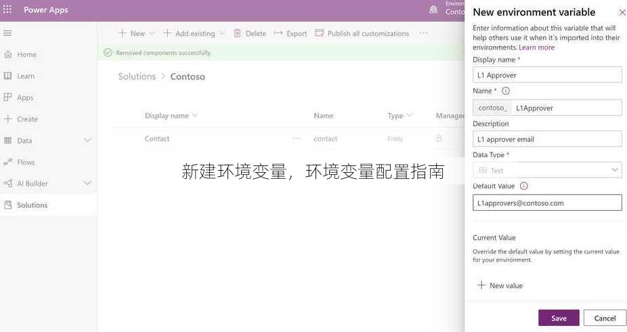The image size is (627, 332).
Task: Click the Description input field
Action: [x=547, y=139]
